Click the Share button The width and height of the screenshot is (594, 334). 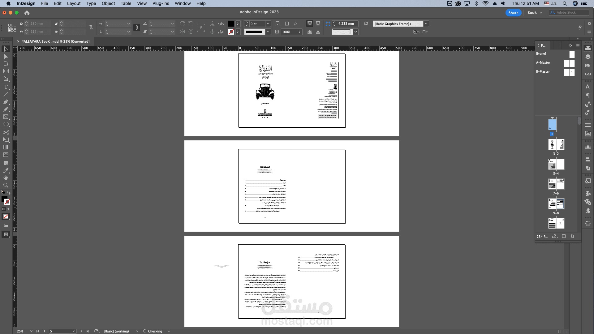[513, 13]
